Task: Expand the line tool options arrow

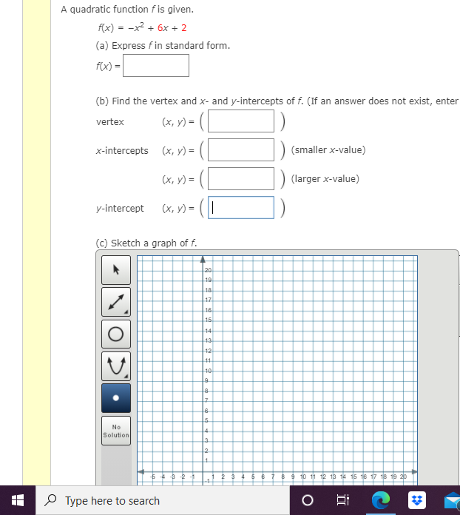Action: [126, 312]
